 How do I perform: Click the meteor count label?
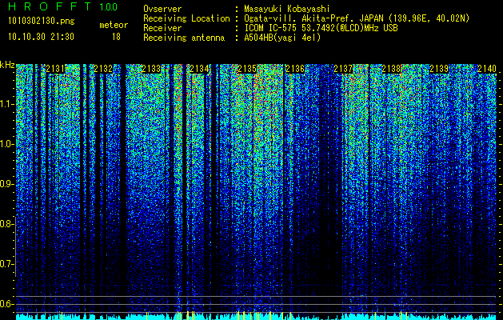coord(114,25)
